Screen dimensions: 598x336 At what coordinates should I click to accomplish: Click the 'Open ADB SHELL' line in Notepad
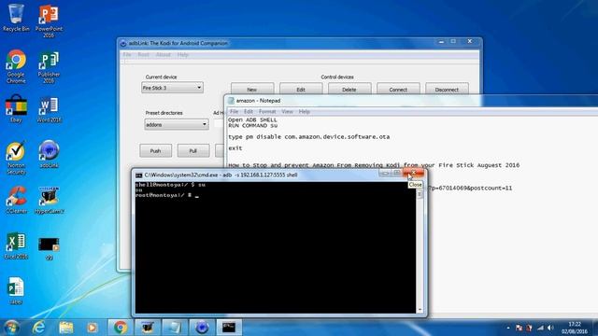pos(253,120)
